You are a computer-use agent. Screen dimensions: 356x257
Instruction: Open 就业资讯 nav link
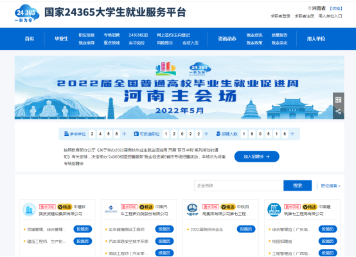[254, 35]
